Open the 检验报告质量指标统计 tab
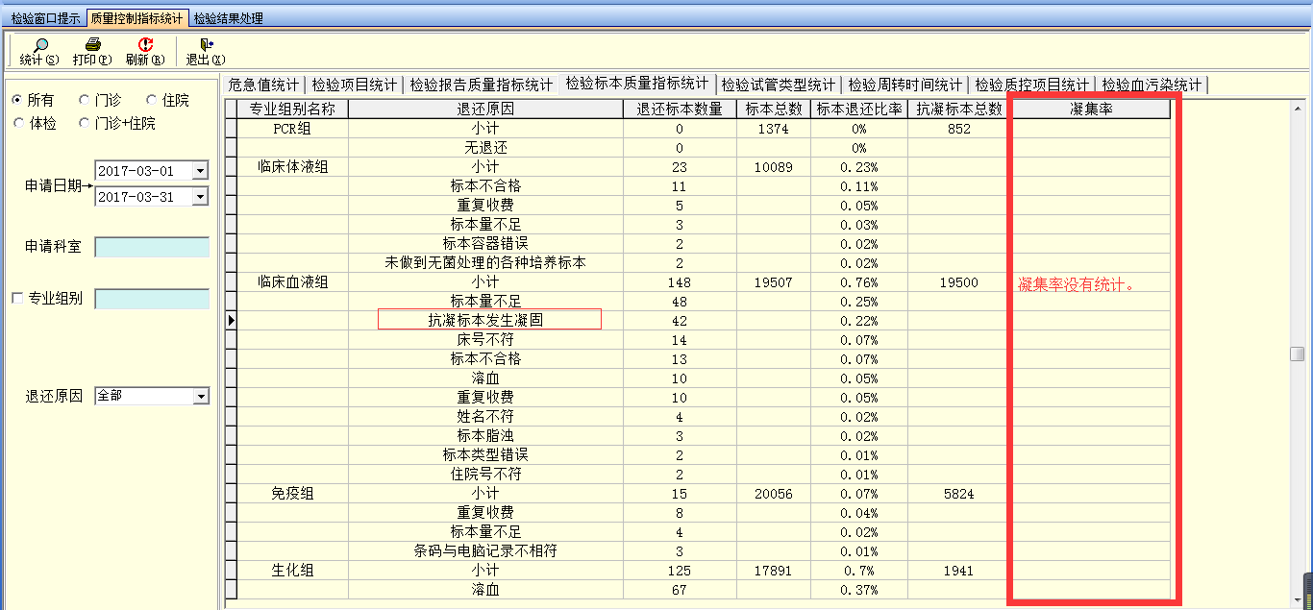The height and width of the screenshot is (610, 1313). point(481,85)
